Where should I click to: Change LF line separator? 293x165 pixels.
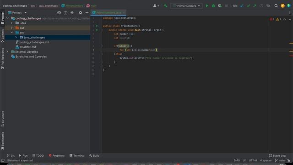(x=244, y=160)
